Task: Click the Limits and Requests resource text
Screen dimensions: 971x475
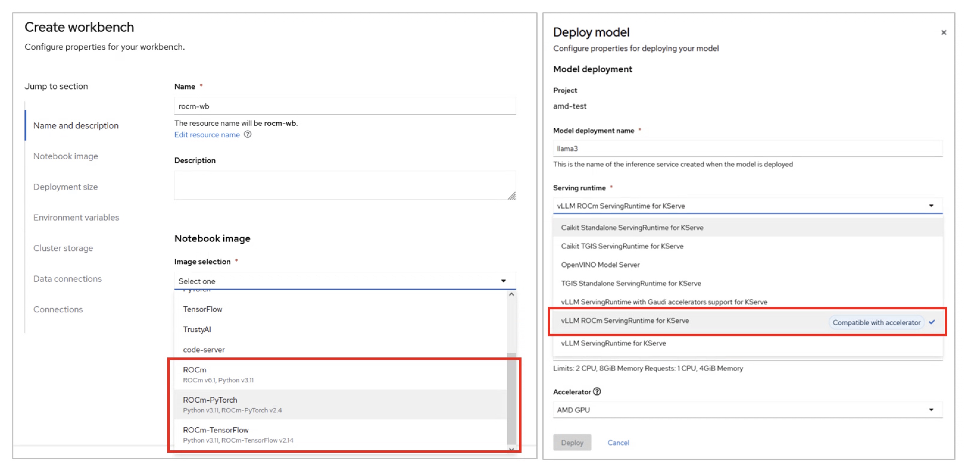Action: (648, 368)
